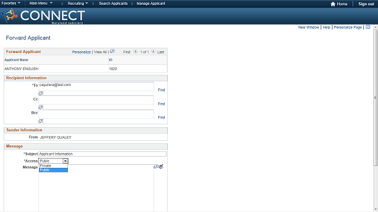The width and height of the screenshot is (378, 212).
Task: Click Personalize Page link
Action: (x=348, y=28)
